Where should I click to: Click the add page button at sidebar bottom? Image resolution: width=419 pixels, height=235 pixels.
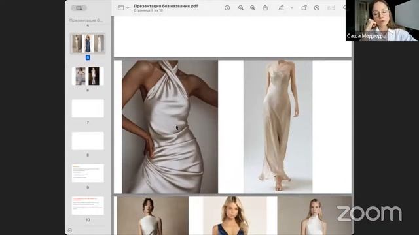[70, 230]
